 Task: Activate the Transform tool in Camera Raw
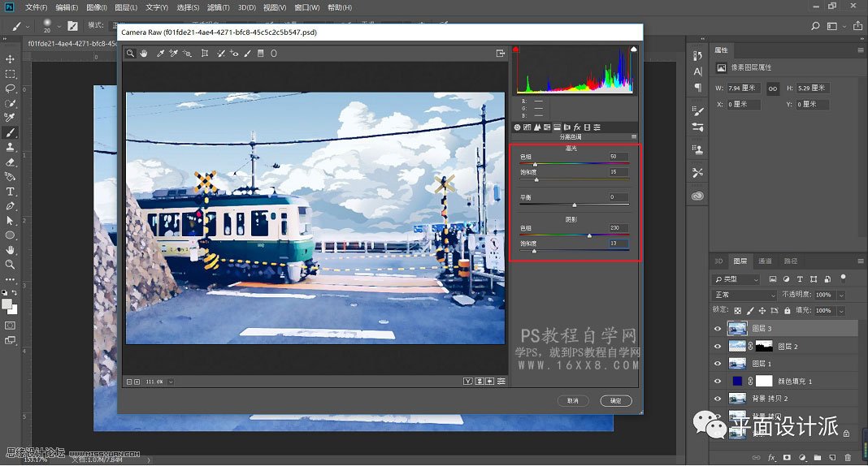coord(205,53)
